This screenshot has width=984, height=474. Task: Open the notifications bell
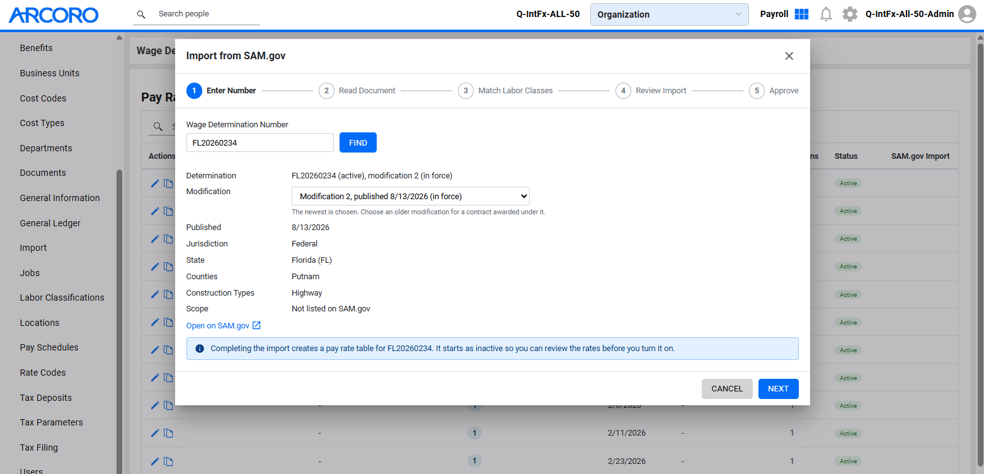(x=826, y=14)
